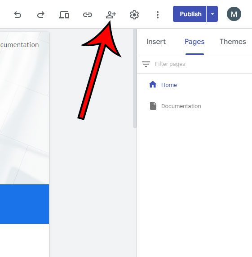The width and height of the screenshot is (252, 257).
Task: Select the Pages tab
Action: pos(195,42)
